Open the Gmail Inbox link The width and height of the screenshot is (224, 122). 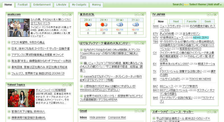(83, 117)
